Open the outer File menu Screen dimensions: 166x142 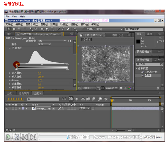[x=7, y=16]
